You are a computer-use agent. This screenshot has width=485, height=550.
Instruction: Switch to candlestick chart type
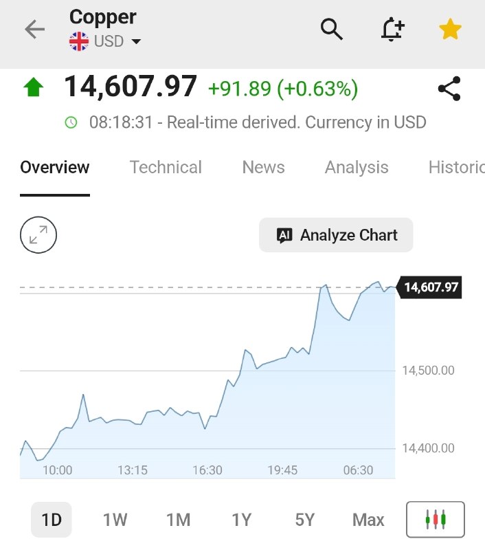coord(436,520)
